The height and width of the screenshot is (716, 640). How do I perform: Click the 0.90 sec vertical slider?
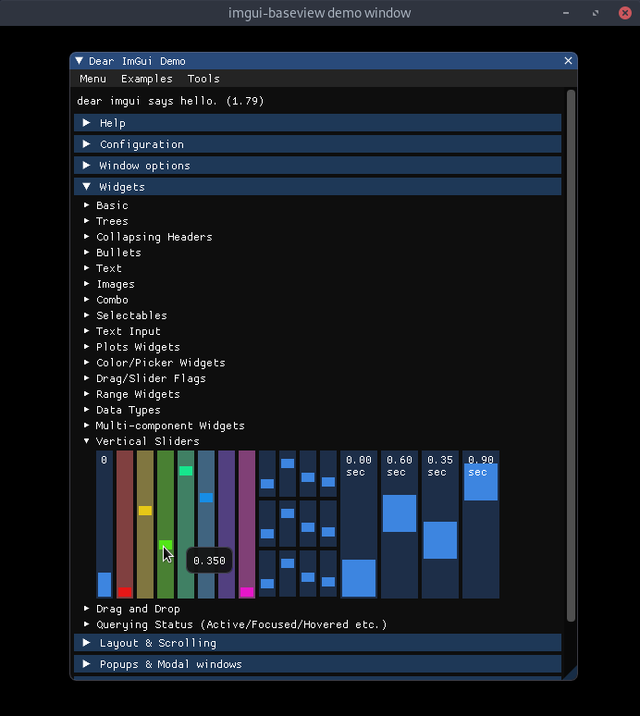(481, 525)
